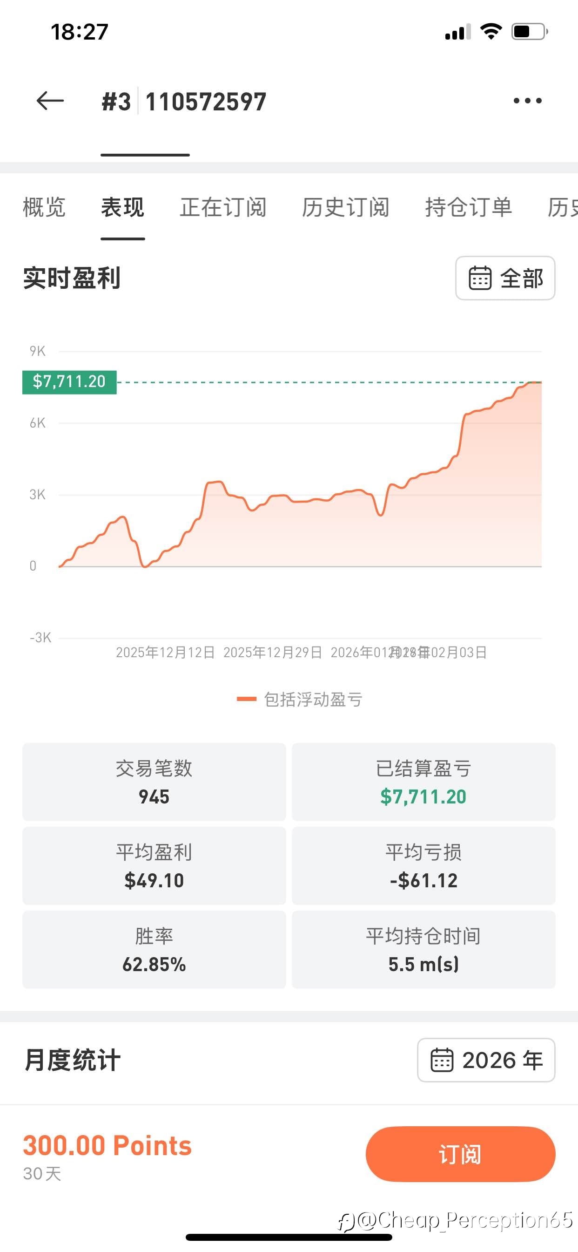578x1252 pixels.
Task: Tap the 交易笔数 945 stat card
Action: click(x=154, y=782)
